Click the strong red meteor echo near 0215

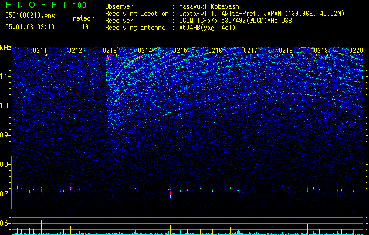(x=170, y=193)
